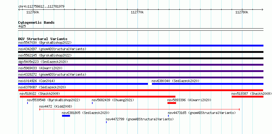This screenshot has width=272, height=134.
Task: Select the blue nsv1014926 variant bar
Action: tap(83, 84)
